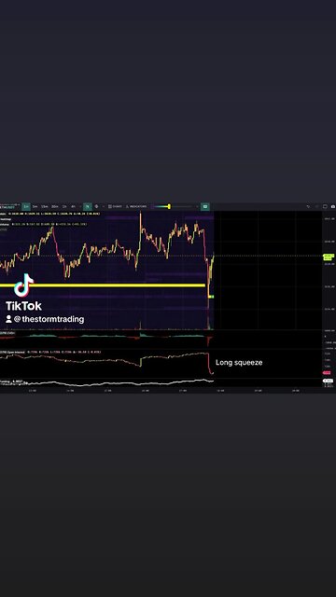Click the green current price tag on price axis
Screen dimensions: 336x597
pos(328,257)
